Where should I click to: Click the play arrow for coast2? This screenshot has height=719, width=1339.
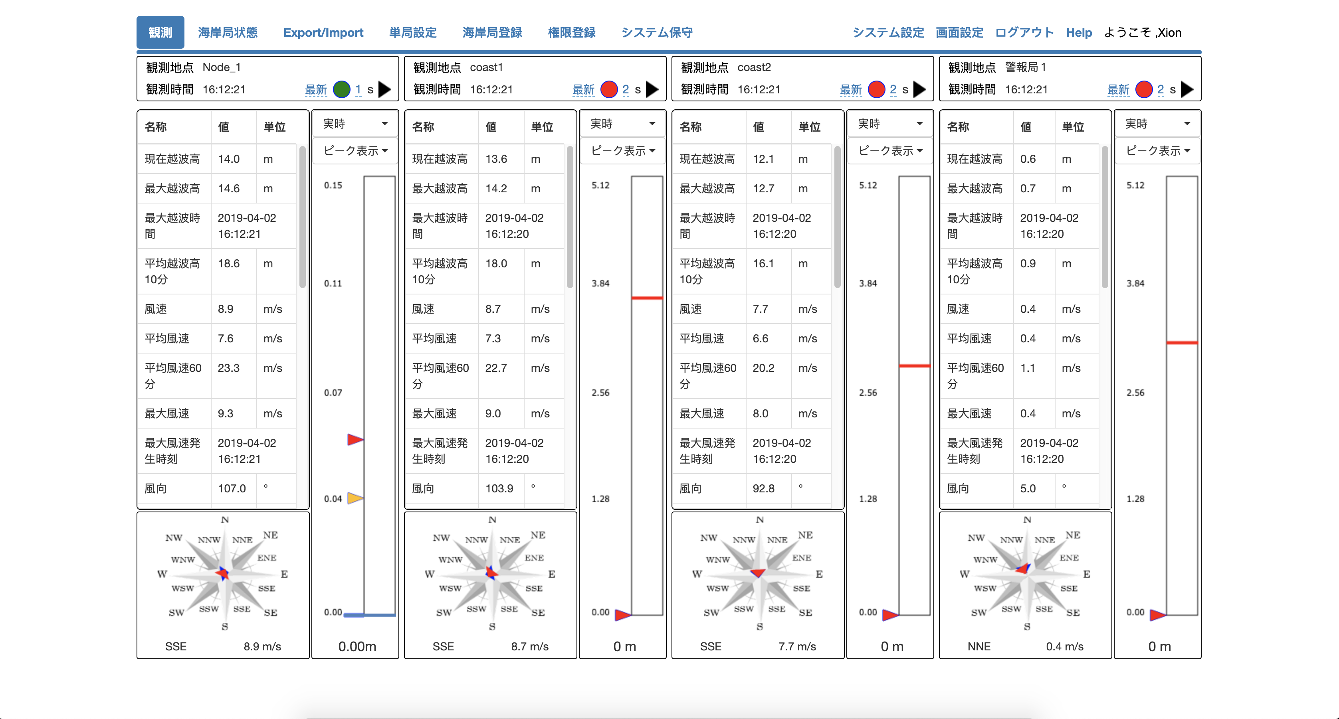point(919,89)
